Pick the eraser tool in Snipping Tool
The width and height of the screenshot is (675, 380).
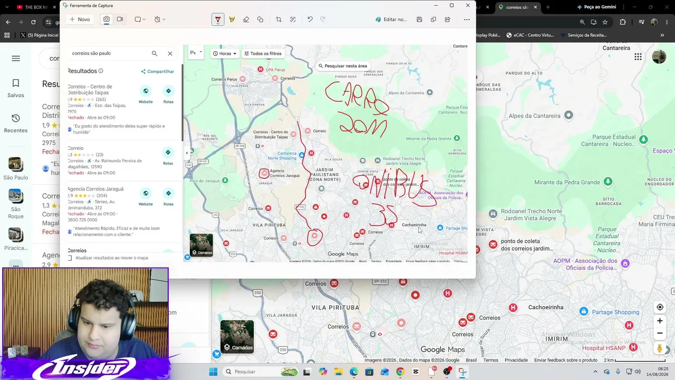(x=246, y=20)
